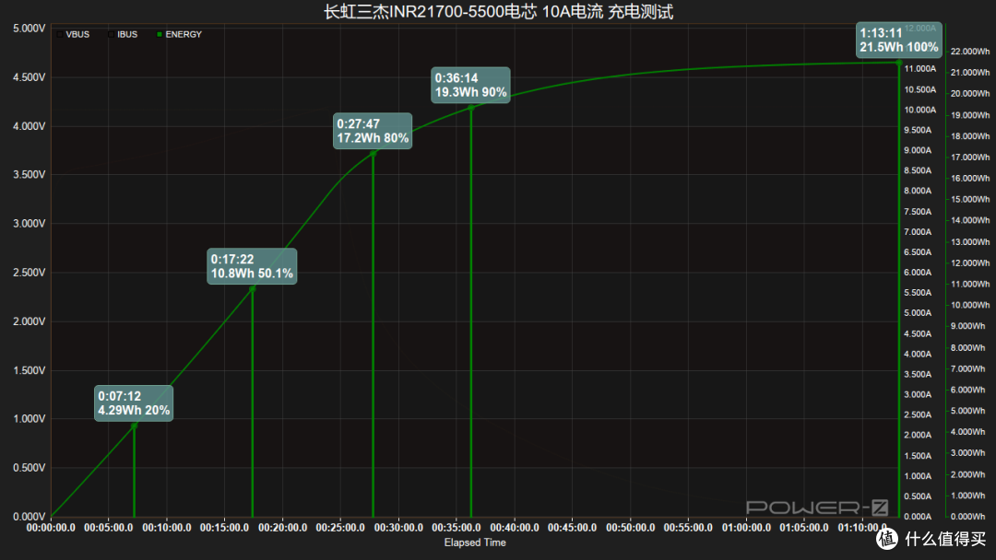Click the 00:40:00.0 time axis tick
The height and width of the screenshot is (560, 996).
[x=515, y=528]
